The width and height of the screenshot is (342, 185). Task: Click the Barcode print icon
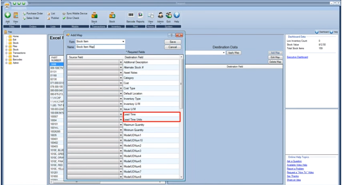coord(130,15)
